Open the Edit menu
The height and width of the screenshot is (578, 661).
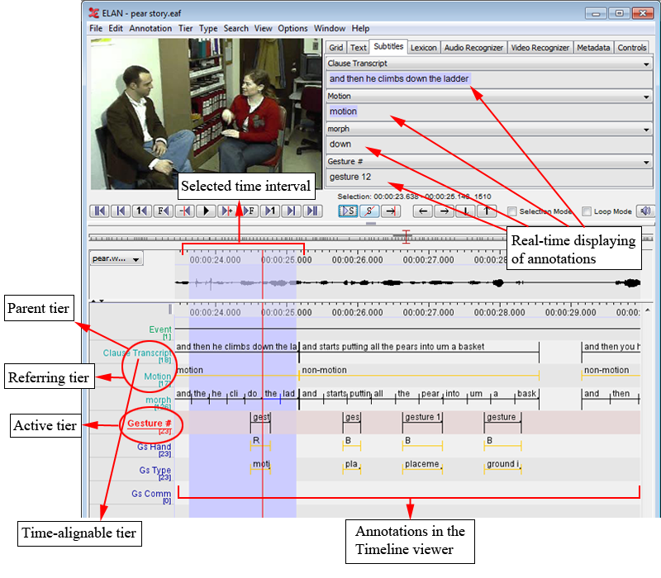(116, 28)
